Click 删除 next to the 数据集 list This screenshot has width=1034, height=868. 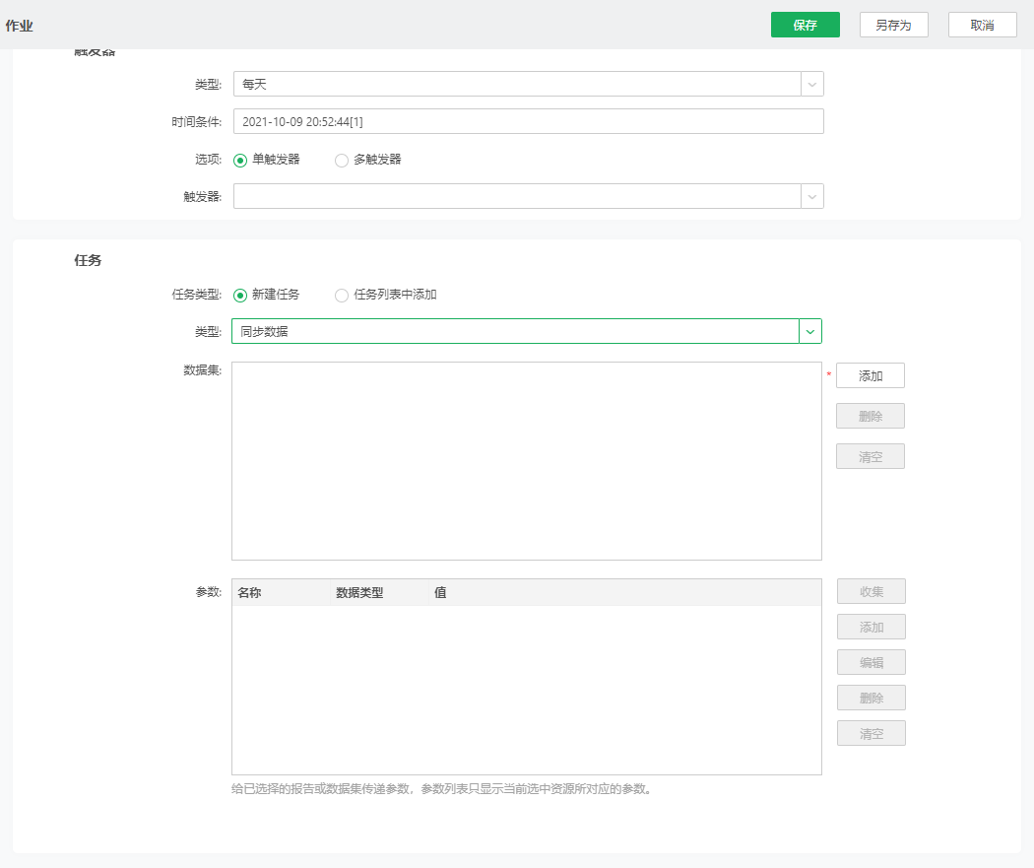[x=870, y=416]
